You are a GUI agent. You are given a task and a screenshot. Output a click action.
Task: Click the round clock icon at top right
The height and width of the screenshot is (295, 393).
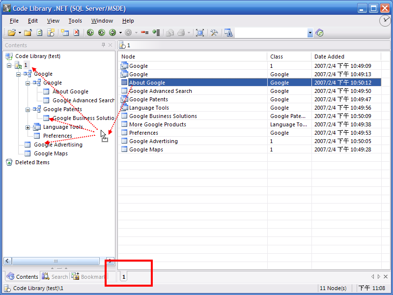coord(385,21)
